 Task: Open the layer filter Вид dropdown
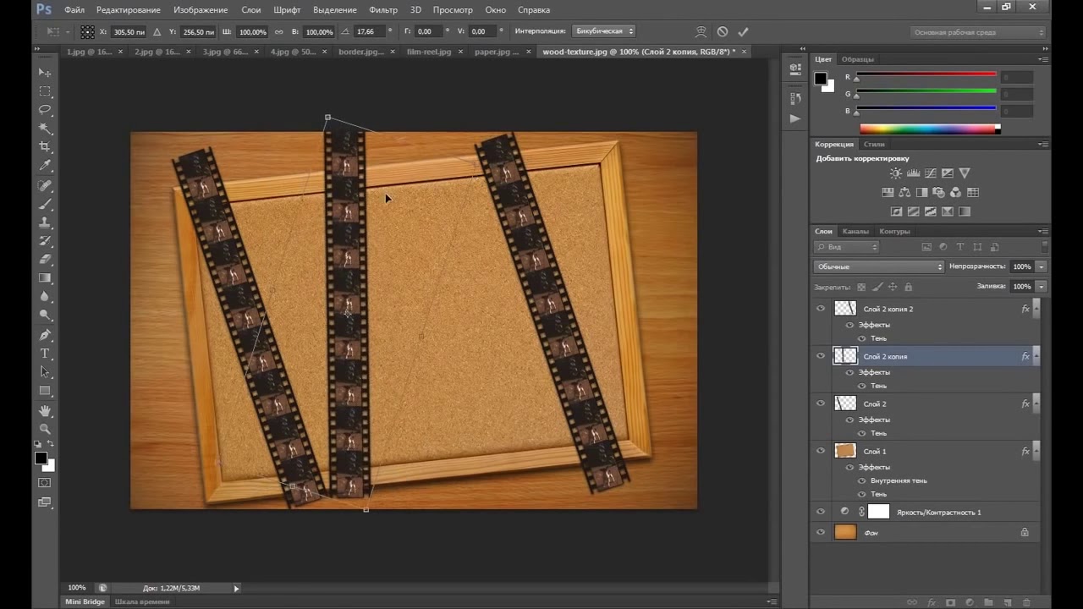[847, 247]
